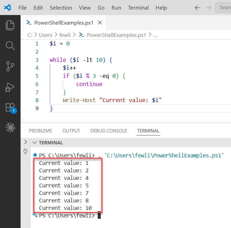Image resolution: width=231 pixels, height=228 pixels.
Task: Click the "Write-Host" command
Action: pyautogui.click(x=79, y=100)
